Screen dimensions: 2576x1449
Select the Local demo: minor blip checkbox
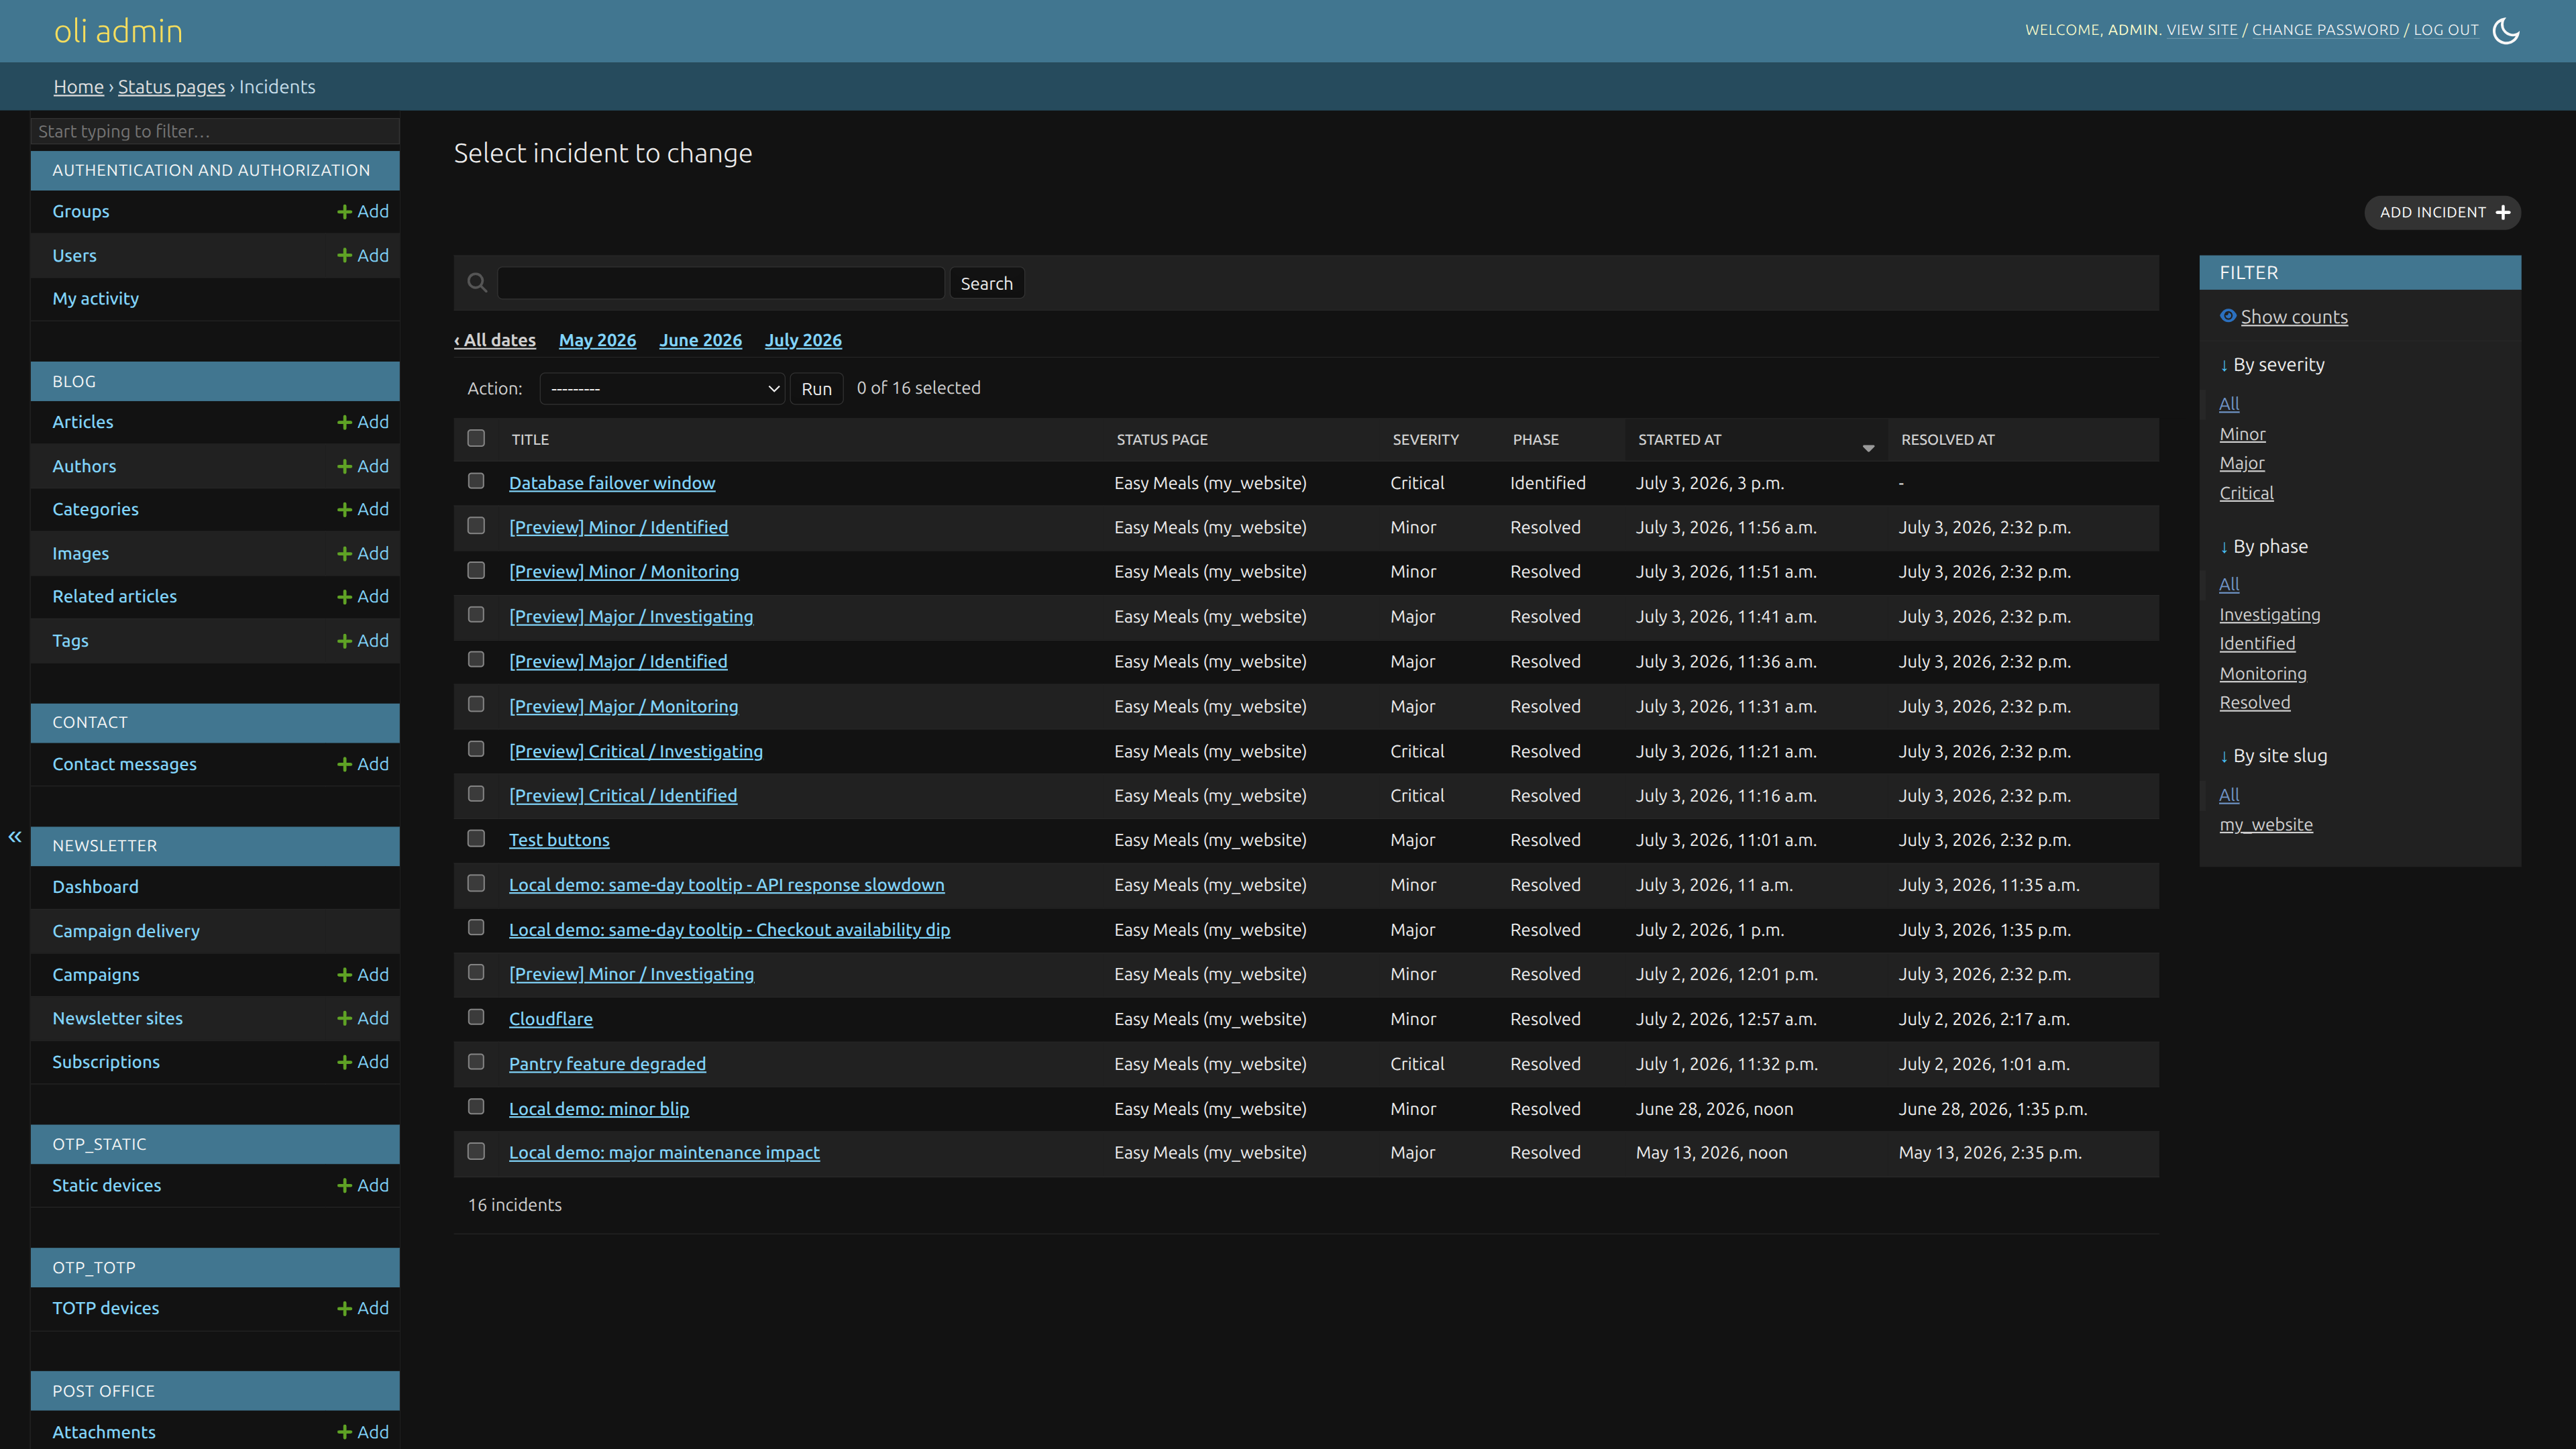(476, 1107)
